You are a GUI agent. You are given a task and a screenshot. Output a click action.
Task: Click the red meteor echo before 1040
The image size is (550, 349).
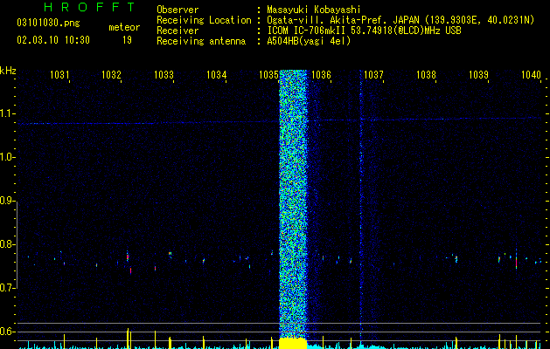click(x=516, y=263)
